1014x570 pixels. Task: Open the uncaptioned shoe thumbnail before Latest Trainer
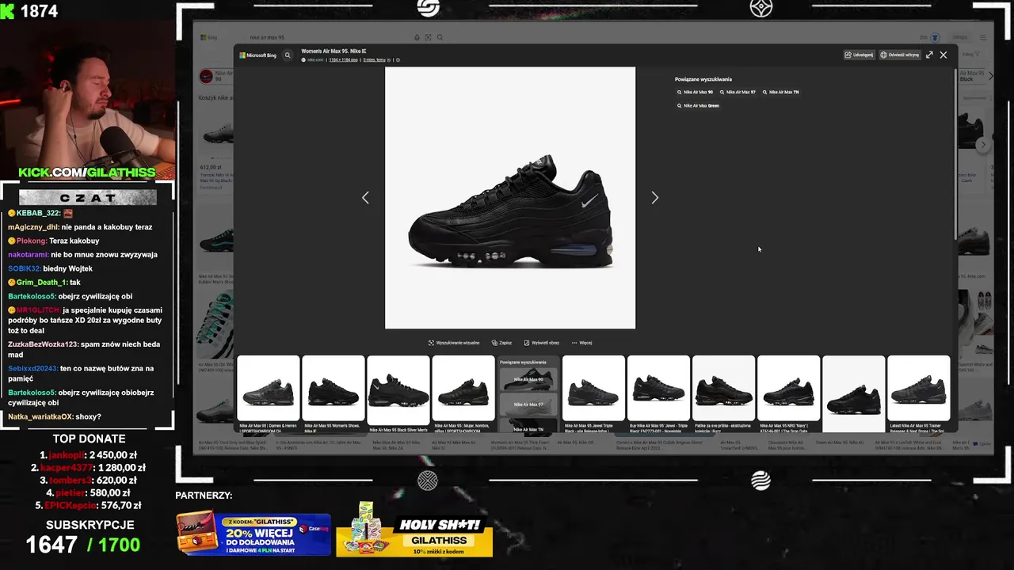click(853, 393)
